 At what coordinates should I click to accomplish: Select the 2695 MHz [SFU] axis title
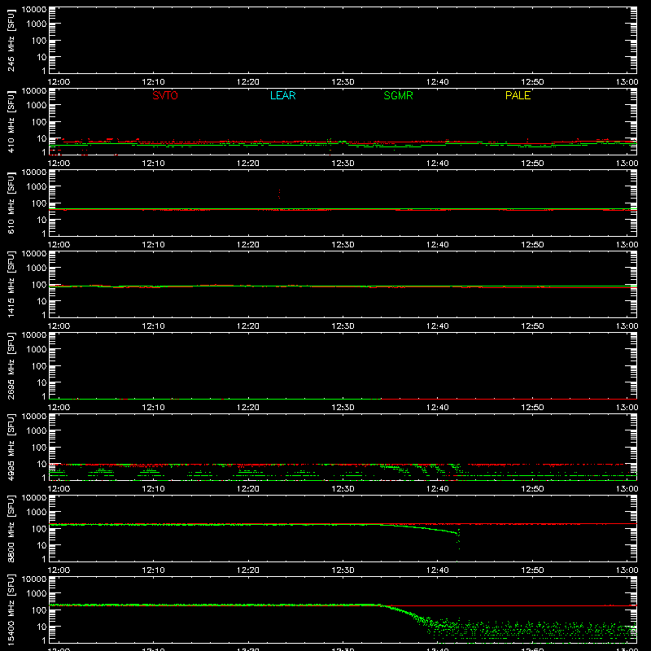(x=11, y=365)
